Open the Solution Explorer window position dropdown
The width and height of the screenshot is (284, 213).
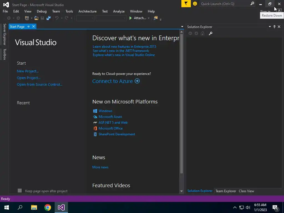[x=270, y=27]
